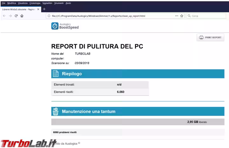Open the File menu
The height and width of the screenshot is (148, 229).
3,3
